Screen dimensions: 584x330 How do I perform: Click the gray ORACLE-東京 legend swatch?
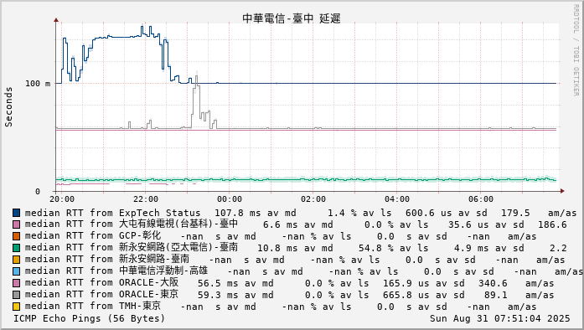17,295
